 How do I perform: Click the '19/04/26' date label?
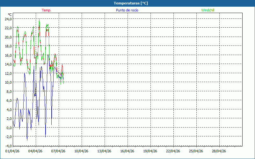150,151
